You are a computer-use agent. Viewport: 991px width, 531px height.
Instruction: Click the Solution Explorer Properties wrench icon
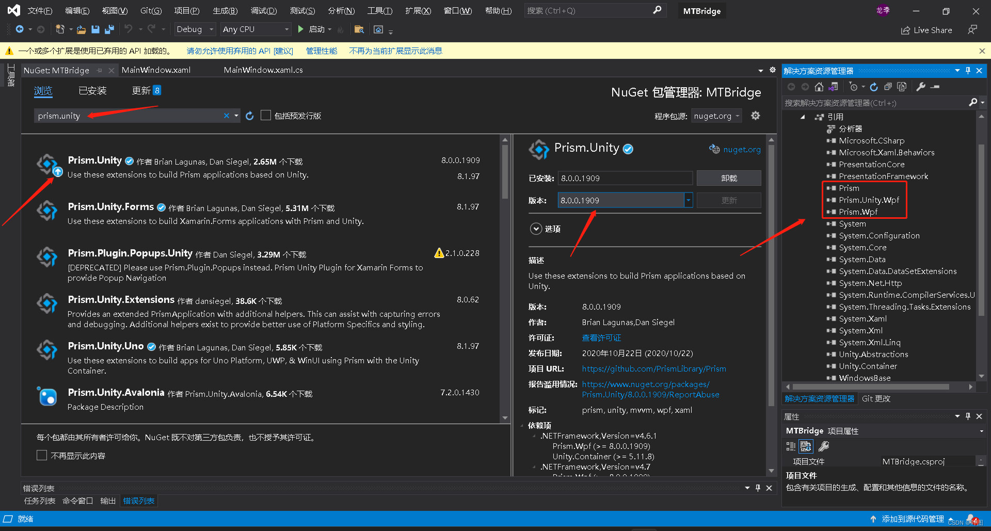click(x=921, y=87)
